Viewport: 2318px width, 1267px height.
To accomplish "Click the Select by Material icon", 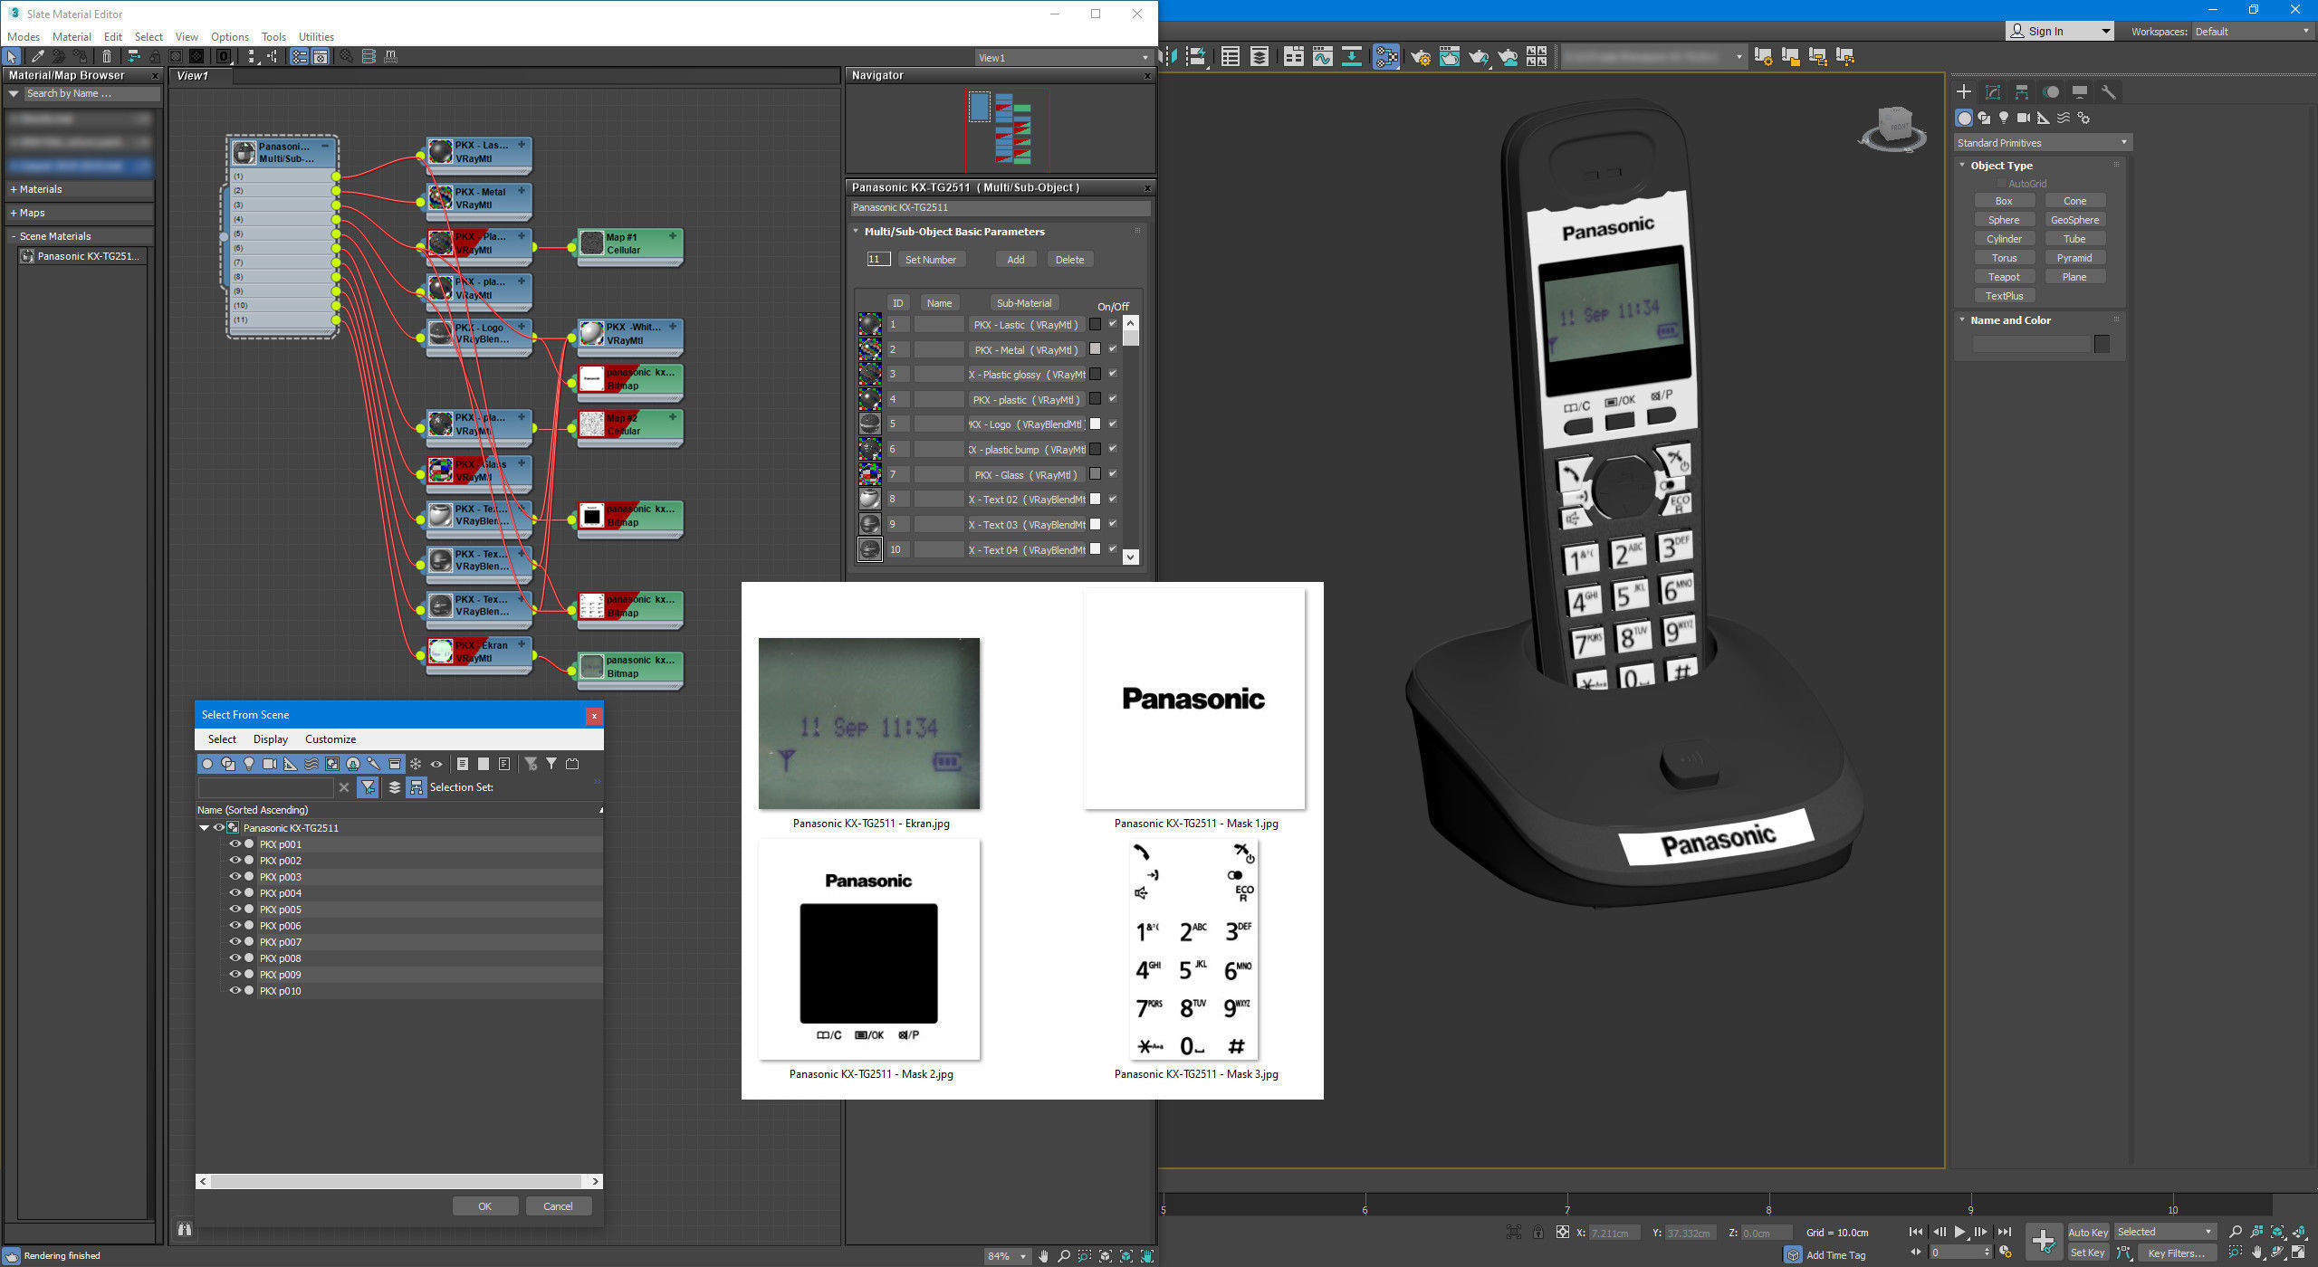I will [x=346, y=56].
